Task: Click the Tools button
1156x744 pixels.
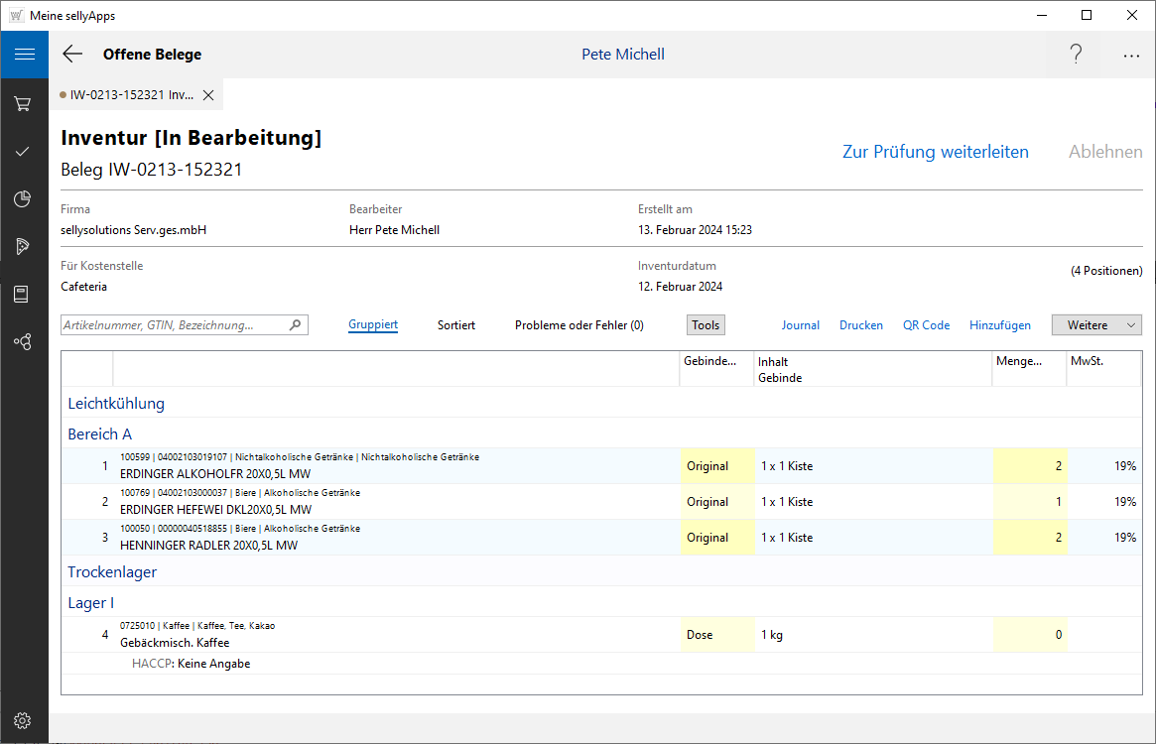Action: (x=706, y=325)
